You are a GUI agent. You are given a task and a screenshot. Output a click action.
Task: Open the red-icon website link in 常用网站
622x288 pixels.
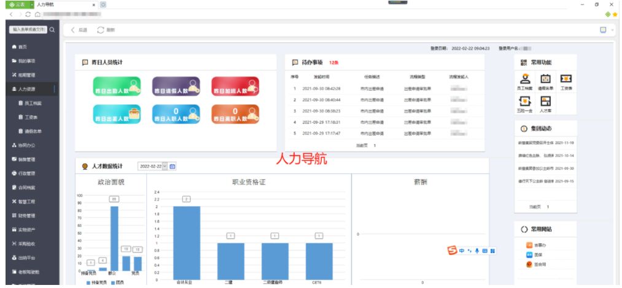(535, 265)
